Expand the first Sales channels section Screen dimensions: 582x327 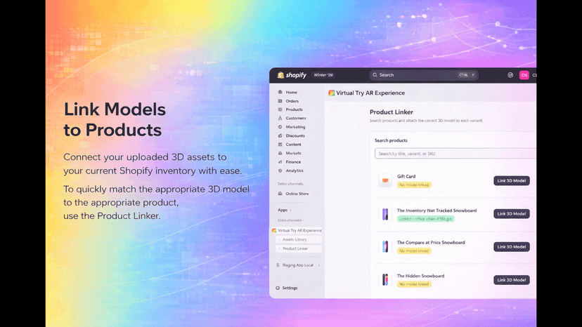tap(291, 184)
